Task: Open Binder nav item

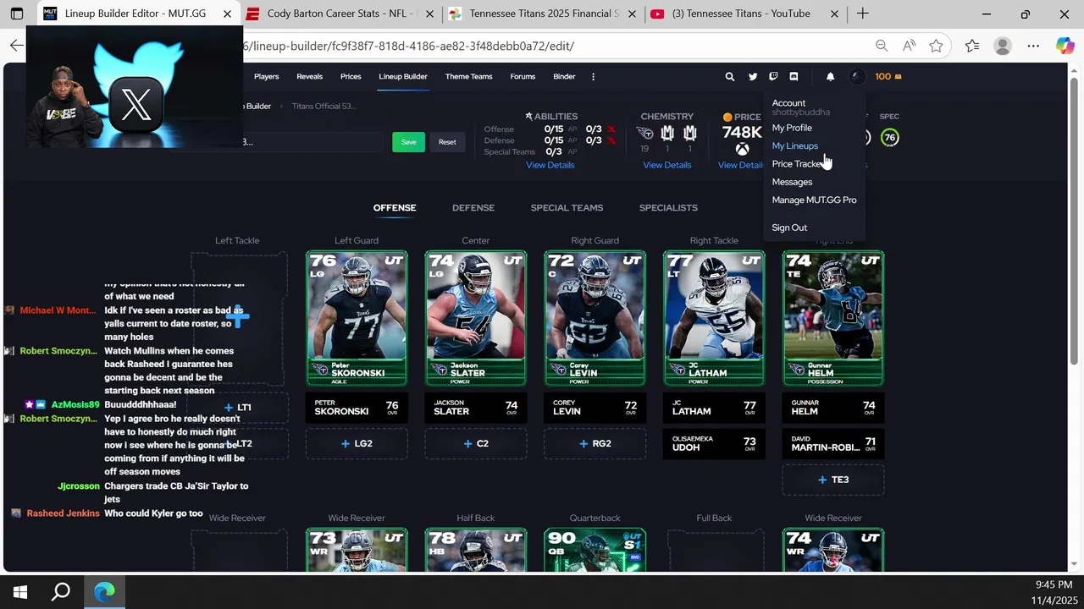Action: [x=564, y=76]
